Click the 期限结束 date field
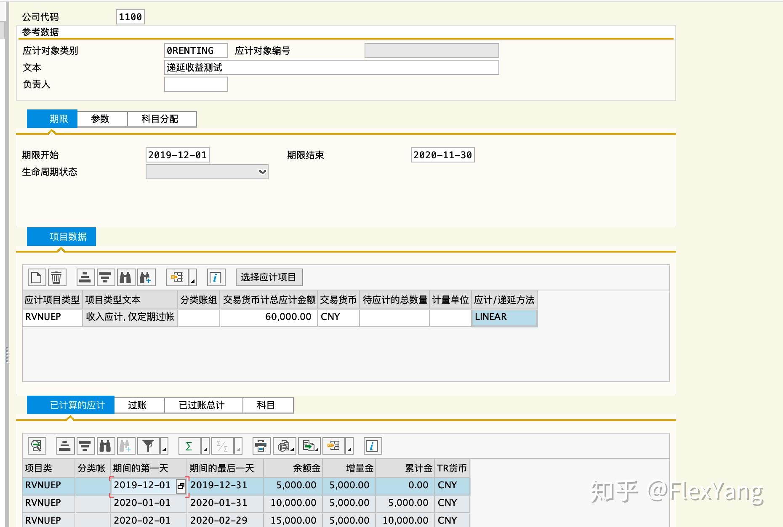The height and width of the screenshot is (527, 783). (443, 155)
